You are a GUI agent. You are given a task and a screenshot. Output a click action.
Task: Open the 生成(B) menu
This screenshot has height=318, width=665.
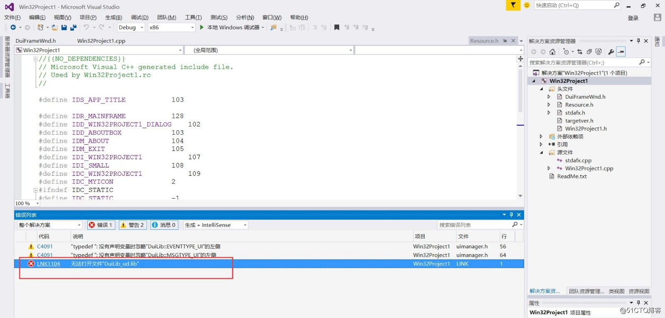point(113,17)
